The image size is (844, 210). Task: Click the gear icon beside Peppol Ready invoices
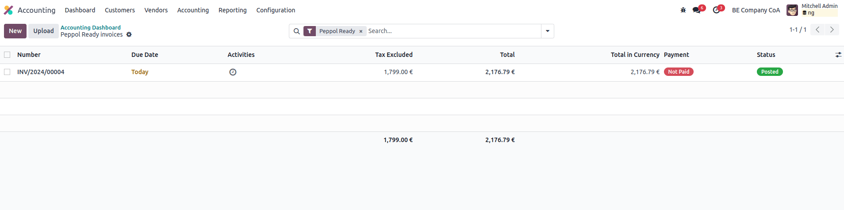129,34
